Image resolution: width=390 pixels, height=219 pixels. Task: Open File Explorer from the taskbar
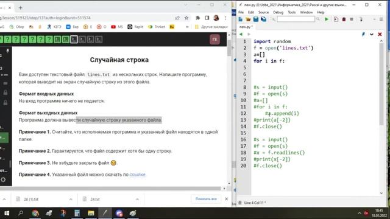click(x=91, y=213)
